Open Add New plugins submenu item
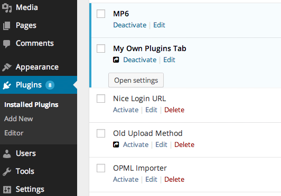281x196 pixels. point(18,119)
